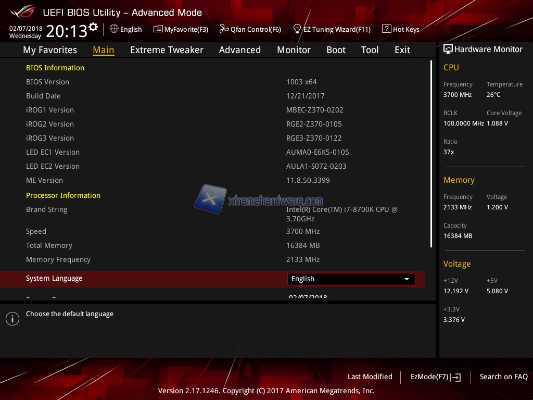Screen dimensions: 533x400
Task: Open MyFavorite(F3) list icon
Action: click(158, 29)
